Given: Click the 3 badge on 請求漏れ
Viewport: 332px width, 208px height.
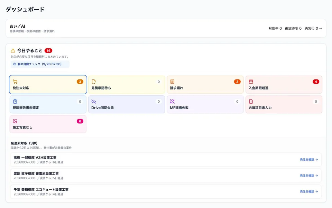Looking at the screenshot, I should tap(237, 82).
